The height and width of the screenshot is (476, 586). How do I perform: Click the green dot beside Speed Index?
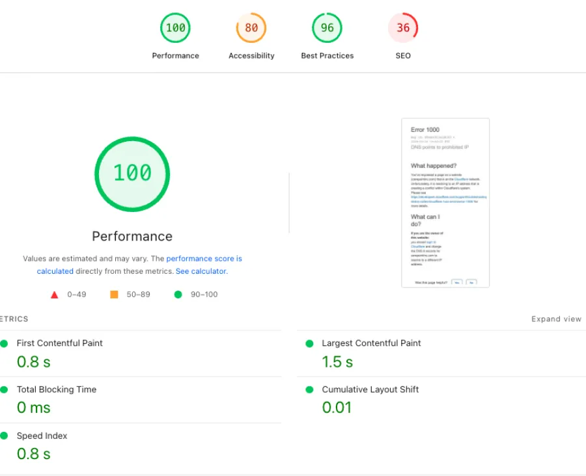pos(4,436)
